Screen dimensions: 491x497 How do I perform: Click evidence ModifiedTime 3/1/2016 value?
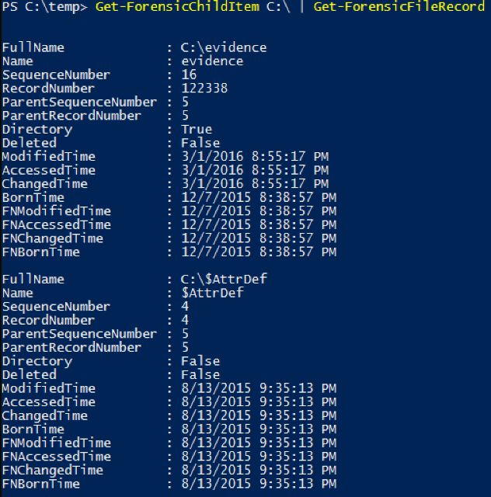[256, 157]
